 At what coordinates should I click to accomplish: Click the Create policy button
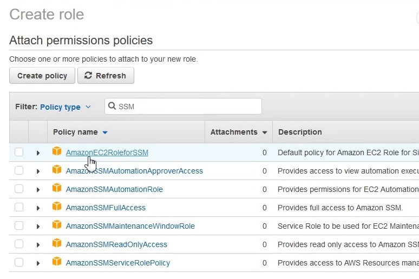coord(42,76)
